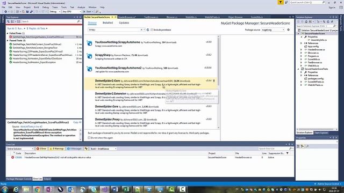The image size is (344, 193).
Task: Open NuGet package source settings gear
Action: click(288, 30)
